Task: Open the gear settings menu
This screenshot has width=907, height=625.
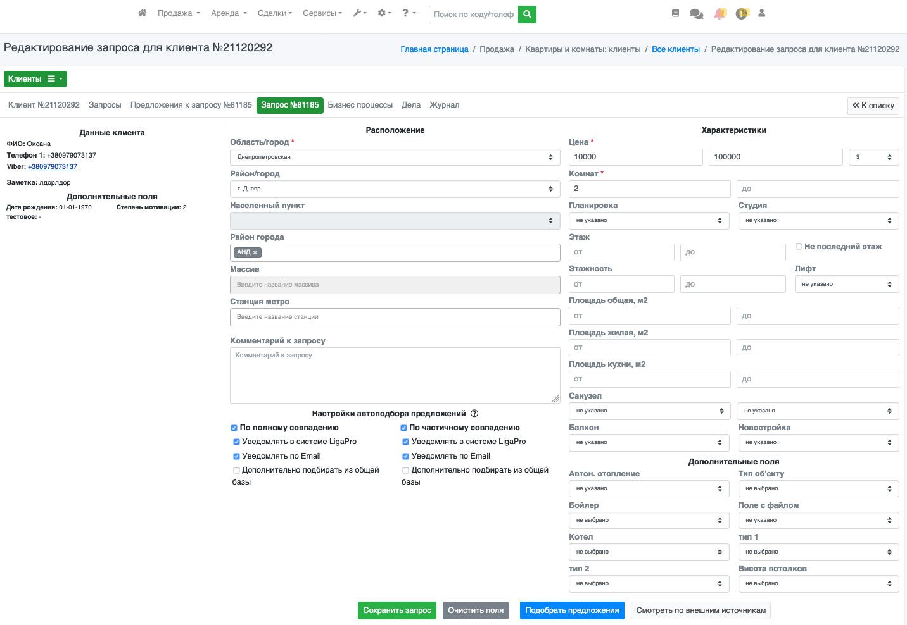Action: point(384,13)
